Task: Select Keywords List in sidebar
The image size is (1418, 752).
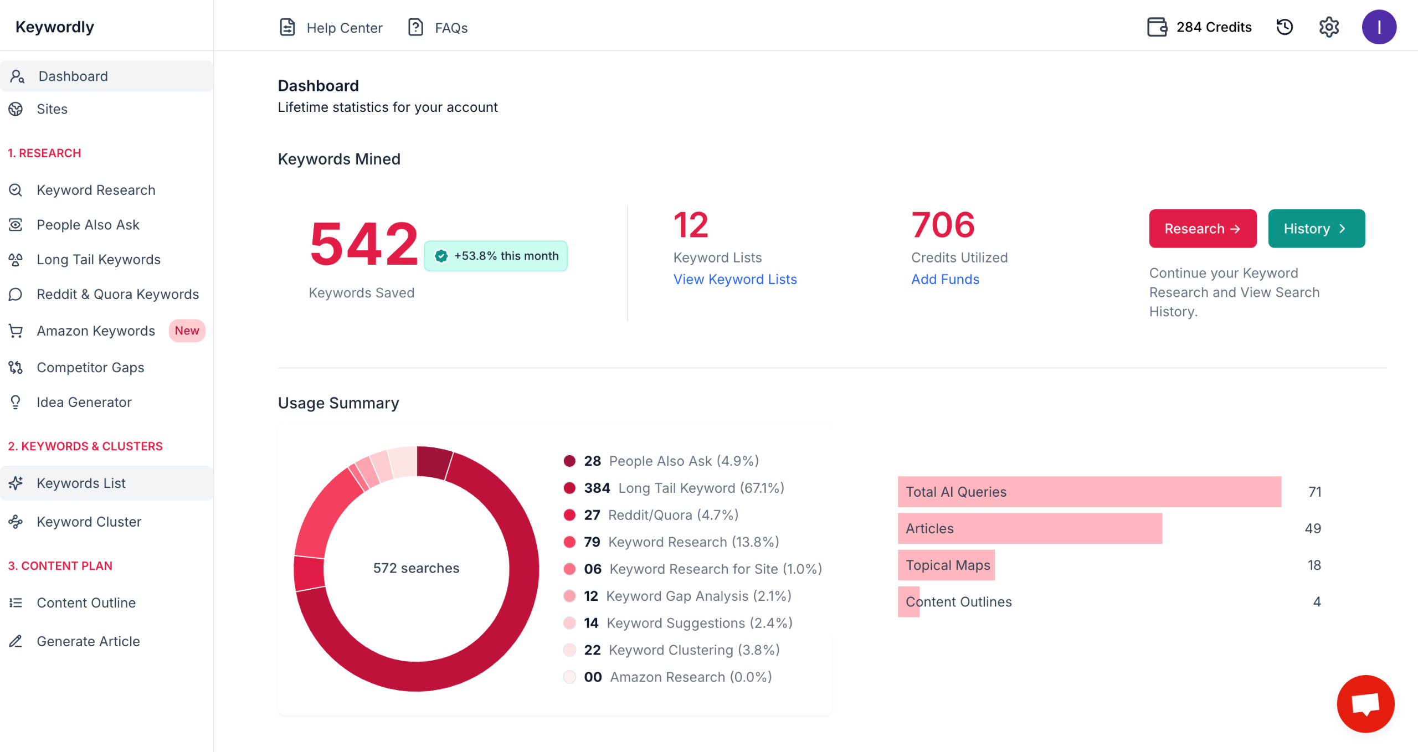Action: click(x=81, y=483)
